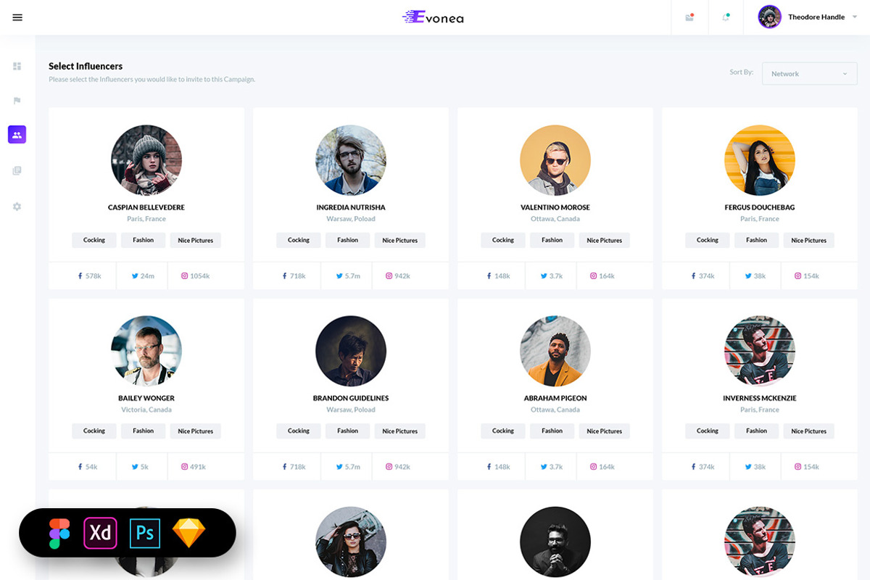Select the Influencers icon in the sidebar
The width and height of the screenshot is (870, 580).
tap(17, 134)
